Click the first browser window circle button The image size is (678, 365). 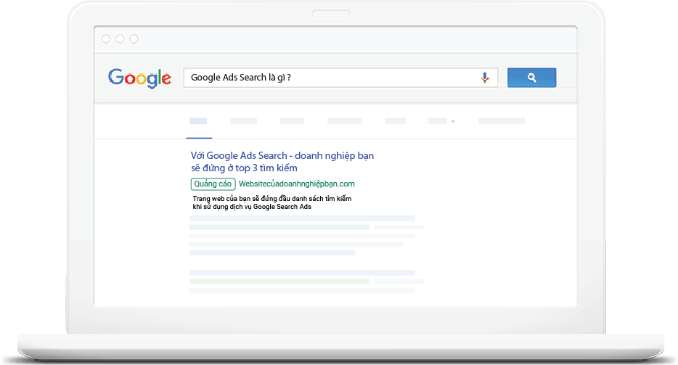click(x=106, y=39)
